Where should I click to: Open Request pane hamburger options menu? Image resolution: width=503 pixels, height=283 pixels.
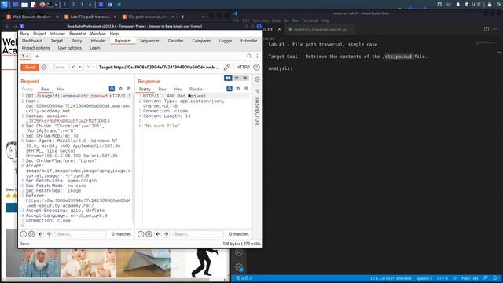tap(129, 89)
